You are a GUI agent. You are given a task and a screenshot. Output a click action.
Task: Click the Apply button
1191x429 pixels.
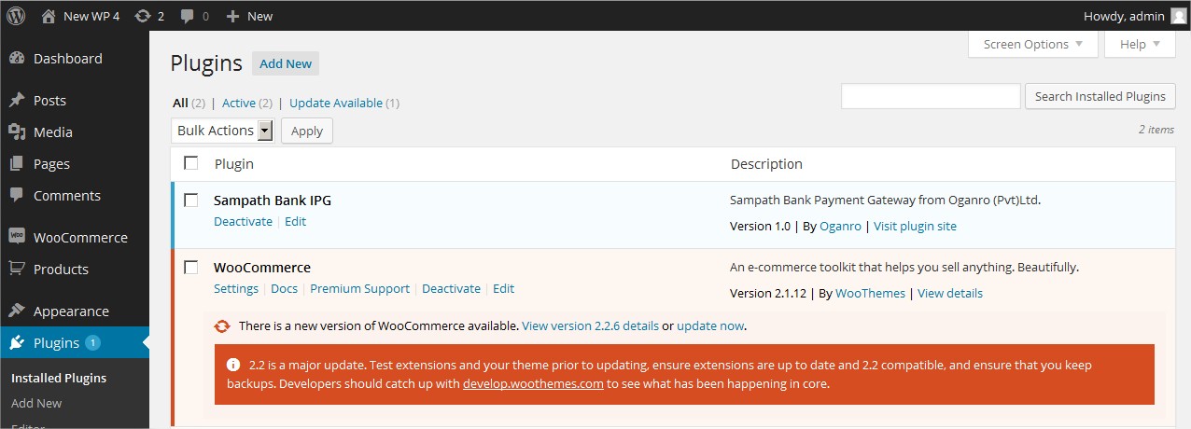pyautogui.click(x=307, y=131)
